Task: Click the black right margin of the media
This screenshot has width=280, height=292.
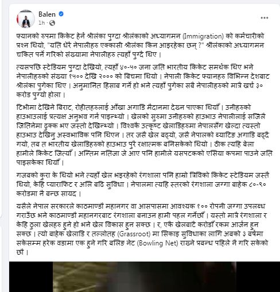Action: [x=258, y=276]
